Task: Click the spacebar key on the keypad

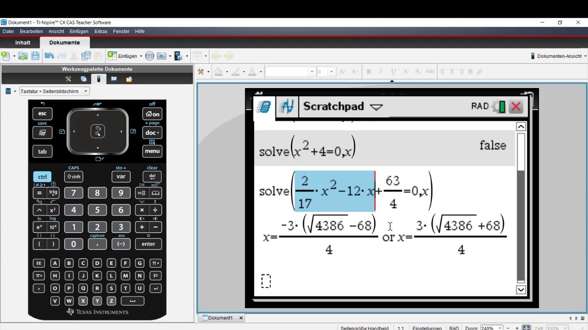Action: [132, 301]
